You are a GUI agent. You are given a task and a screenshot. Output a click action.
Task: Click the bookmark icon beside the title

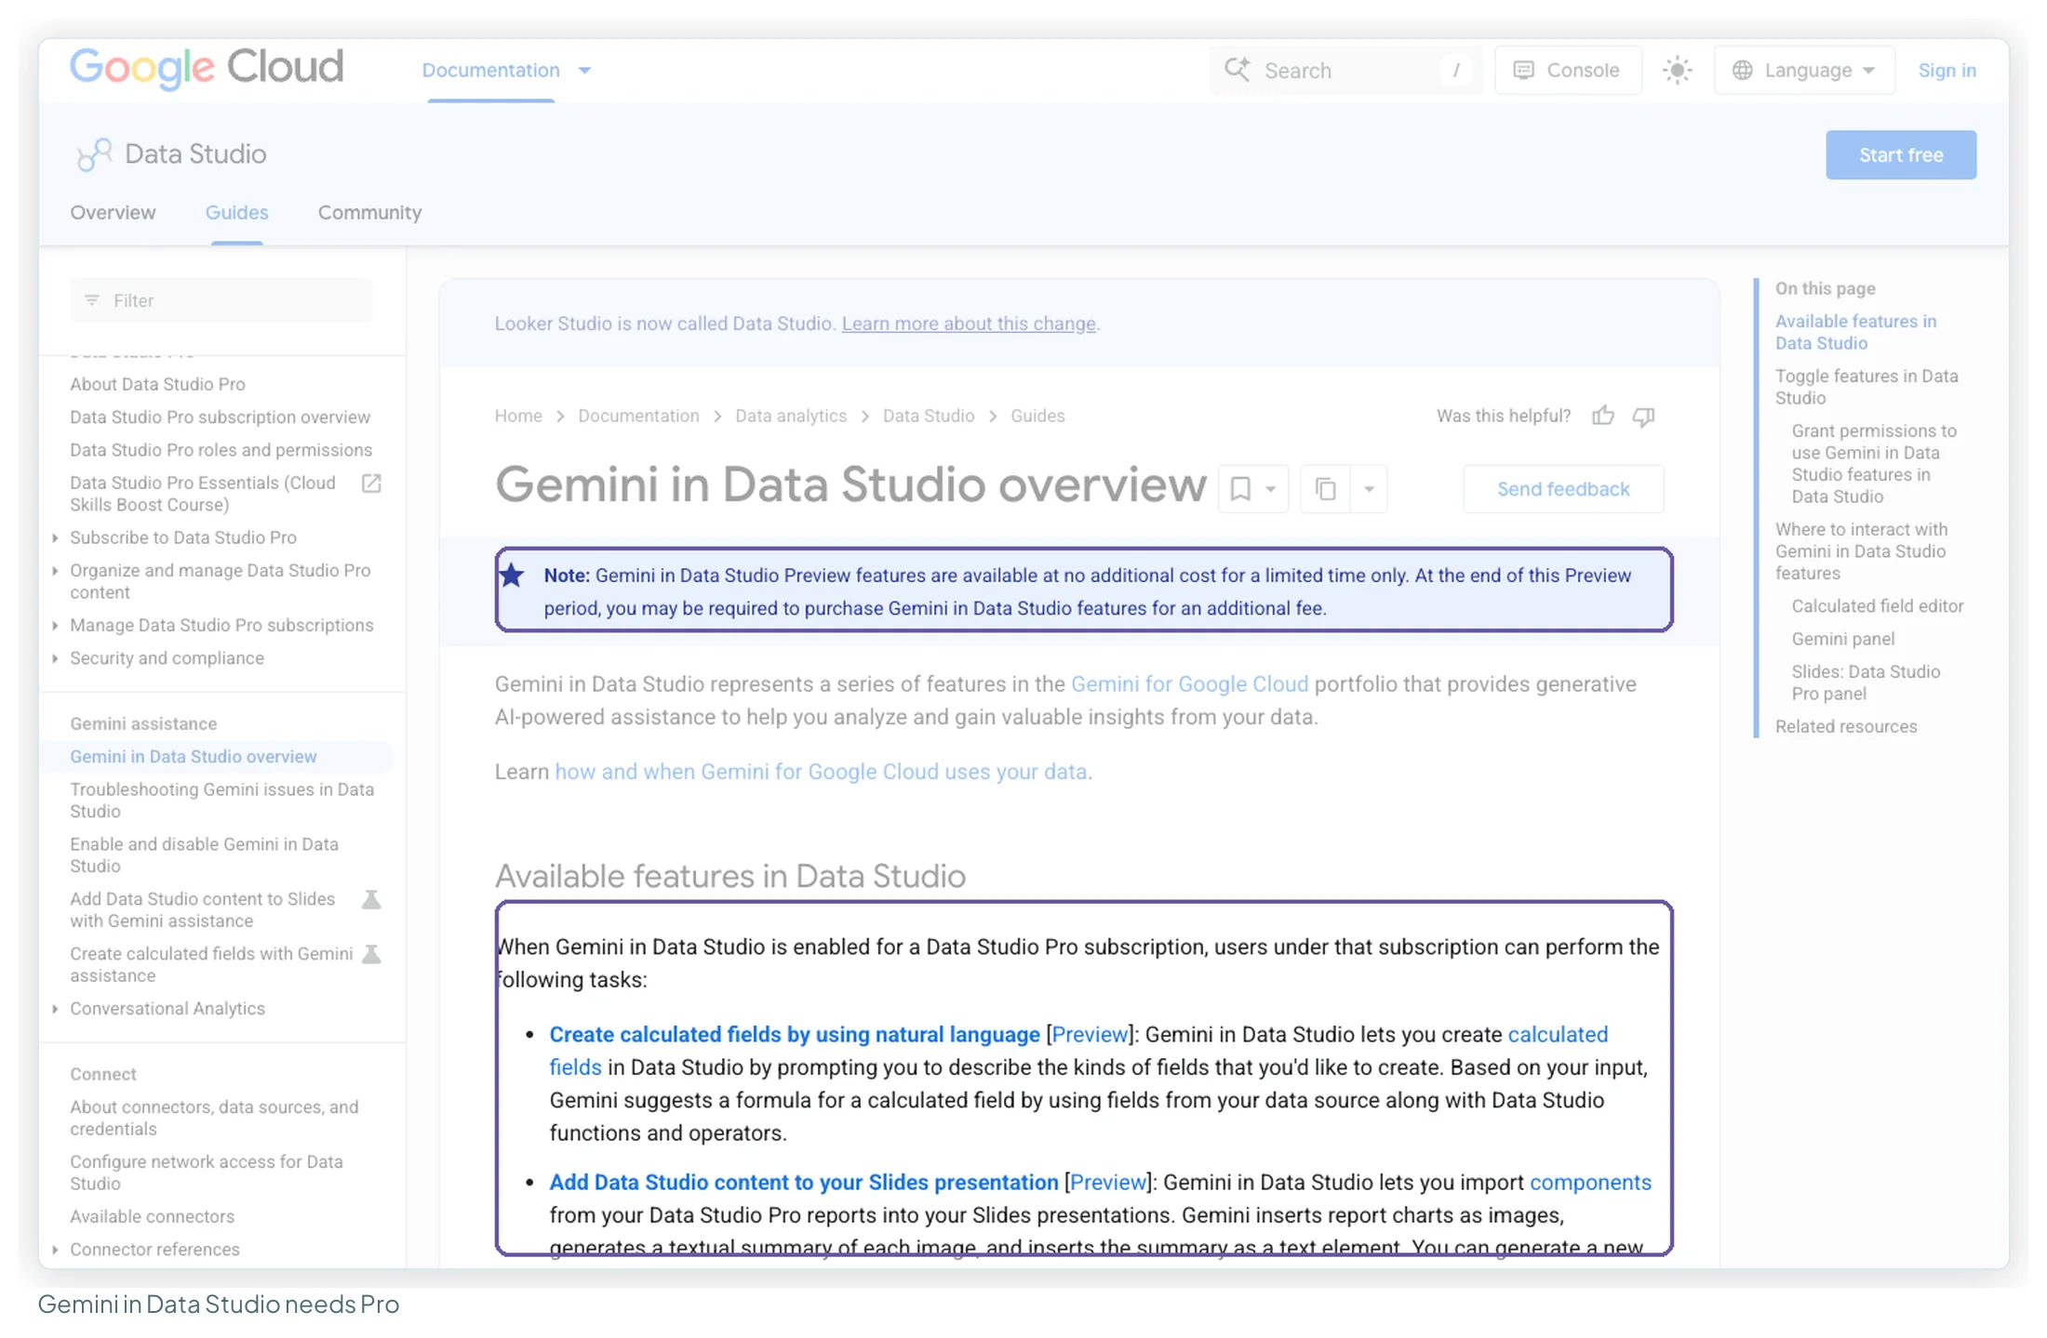point(1240,489)
